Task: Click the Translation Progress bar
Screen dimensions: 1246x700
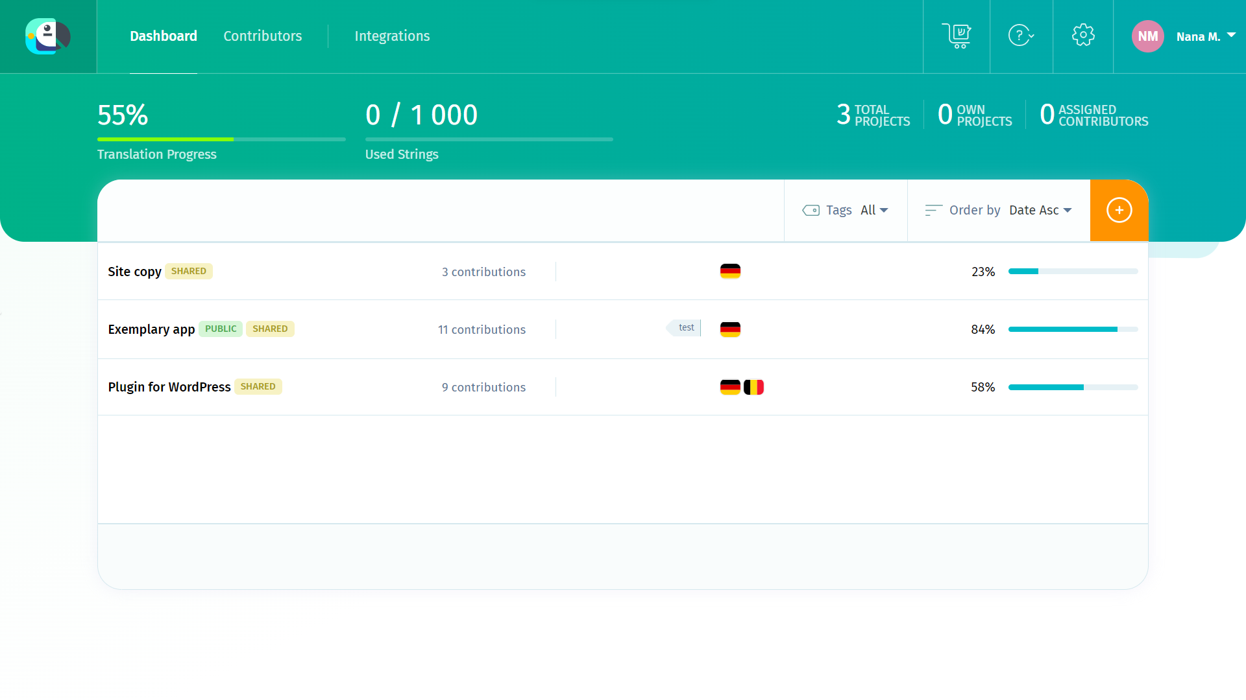Action: coord(221,139)
